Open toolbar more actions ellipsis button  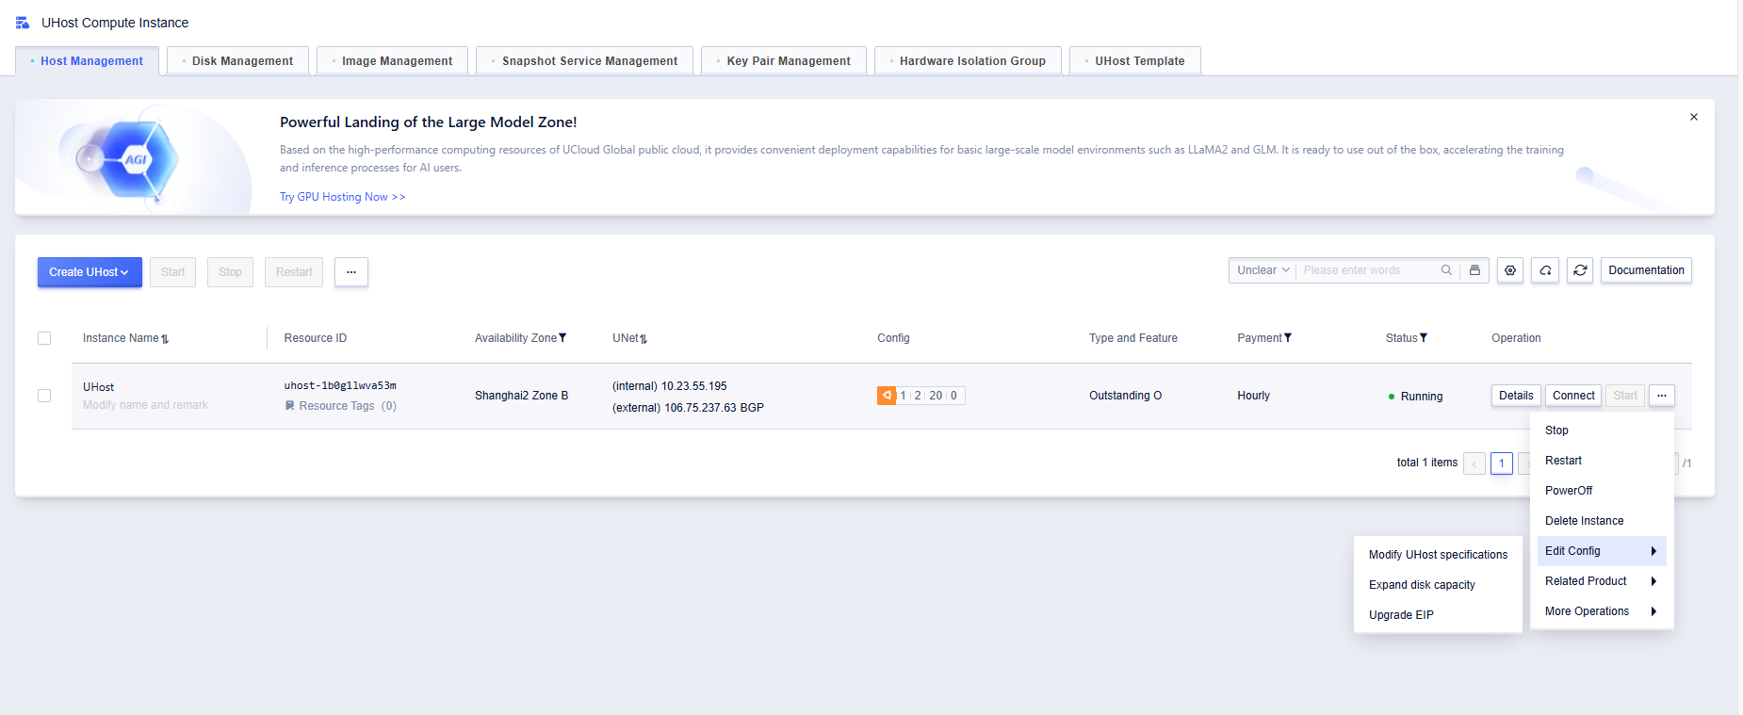tap(351, 272)
